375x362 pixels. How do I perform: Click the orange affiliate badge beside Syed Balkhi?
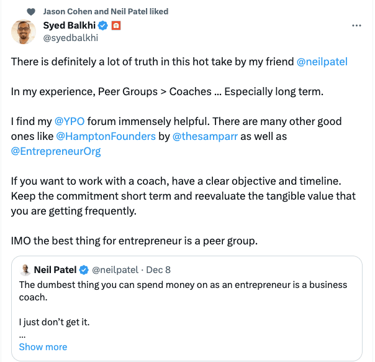115,26
